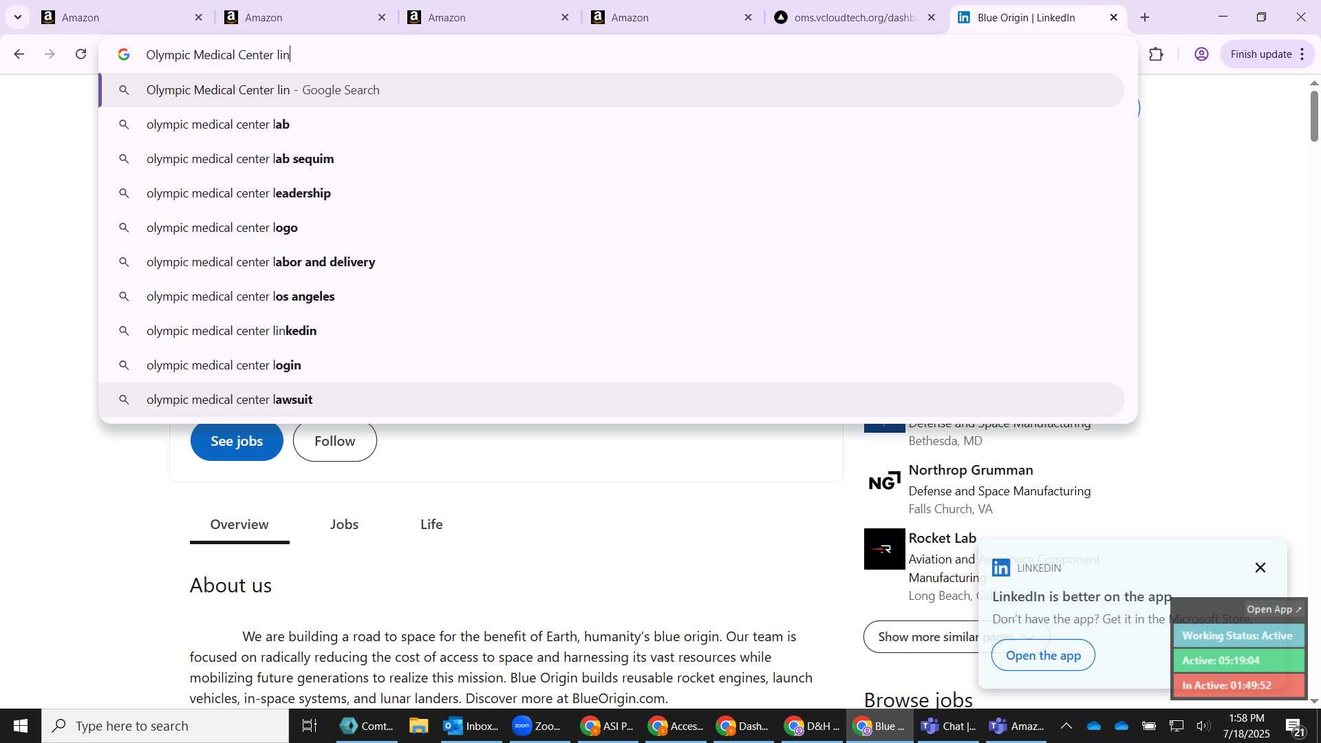Click the page's vertical scrollbar thumb
The height and width of the screenshot is (743, 1321).
click(x=1313, y=116)
